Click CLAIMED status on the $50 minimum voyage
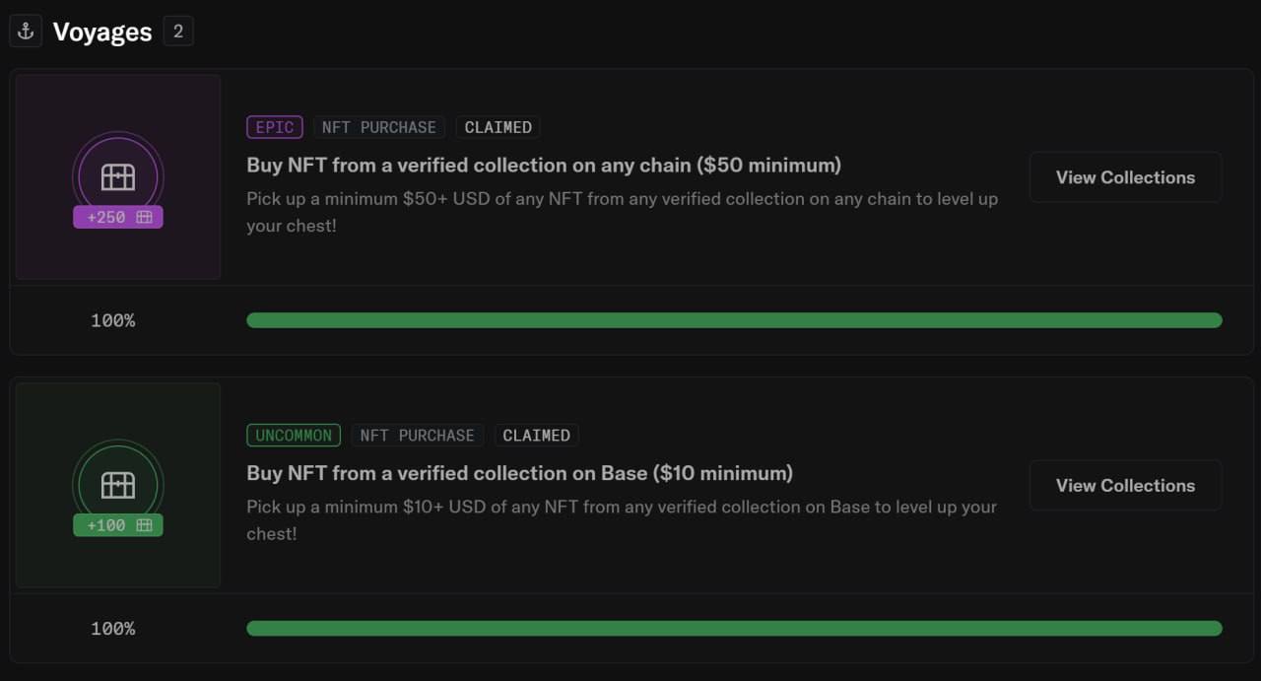Viewport: 1261px width, 681px height. (x=498, y=127)
